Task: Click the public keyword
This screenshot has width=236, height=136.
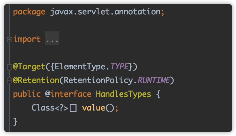Action: [x=27, y=94]
